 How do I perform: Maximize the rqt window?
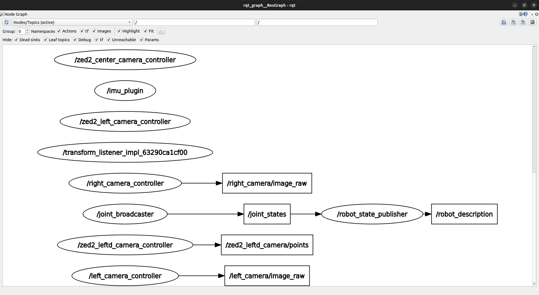pos(524,5)
